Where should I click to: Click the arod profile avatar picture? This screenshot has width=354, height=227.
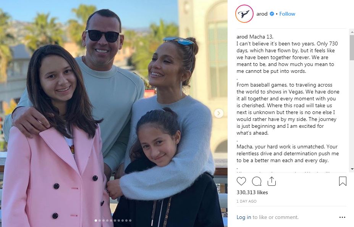pos(244,14)
